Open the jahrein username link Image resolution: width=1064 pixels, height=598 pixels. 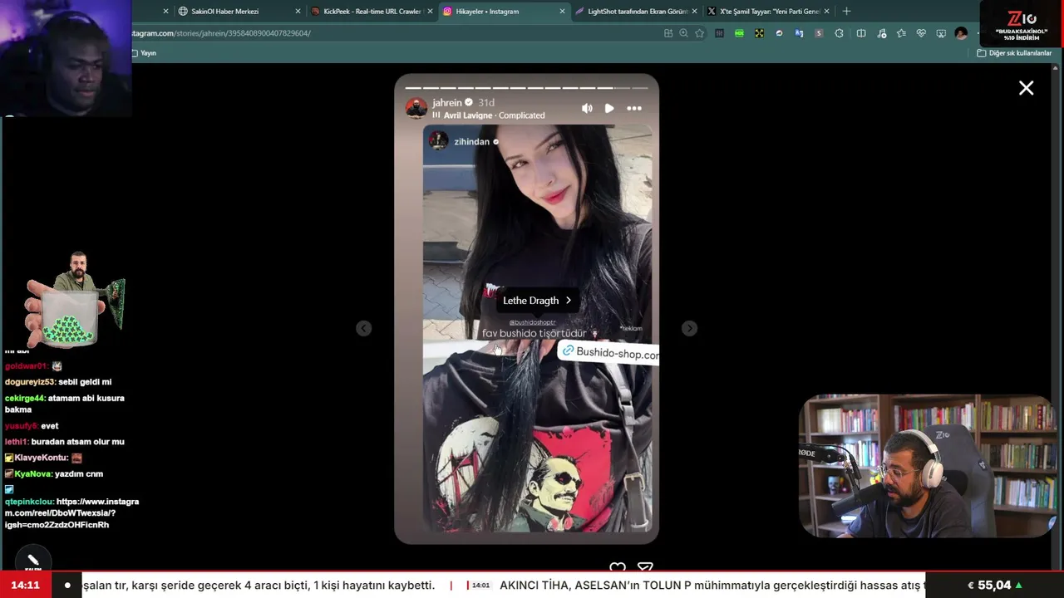pyautogui.click(x=447, y=102)
